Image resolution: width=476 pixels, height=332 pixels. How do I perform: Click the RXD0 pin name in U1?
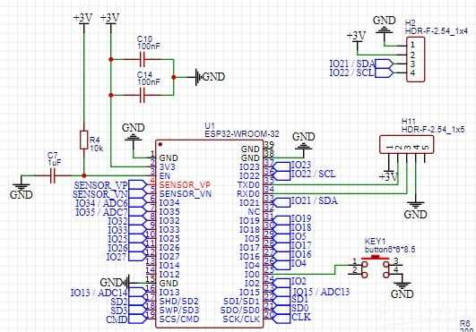248,193
